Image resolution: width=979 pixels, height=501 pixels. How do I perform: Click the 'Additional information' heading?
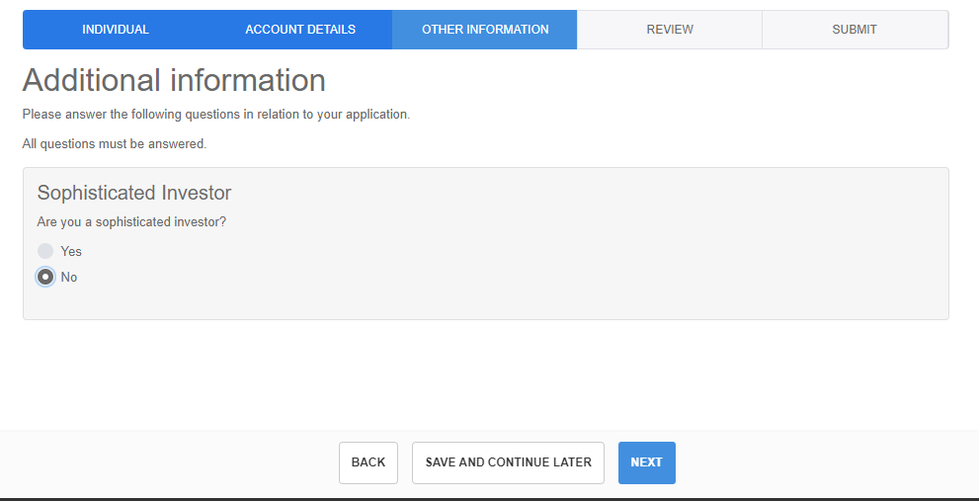pyautogui.click(x=174, y=80)
